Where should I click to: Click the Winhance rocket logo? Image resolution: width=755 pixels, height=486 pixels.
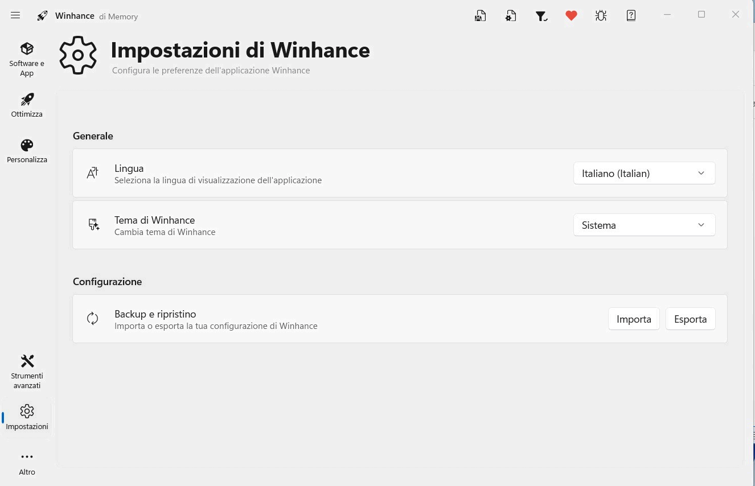42,15
